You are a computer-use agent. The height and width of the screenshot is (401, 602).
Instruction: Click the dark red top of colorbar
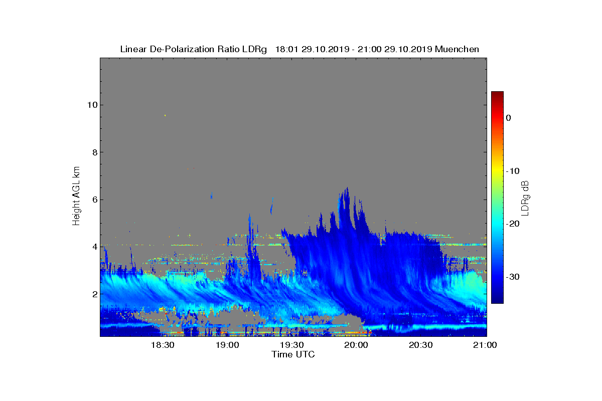pos(497,94)
